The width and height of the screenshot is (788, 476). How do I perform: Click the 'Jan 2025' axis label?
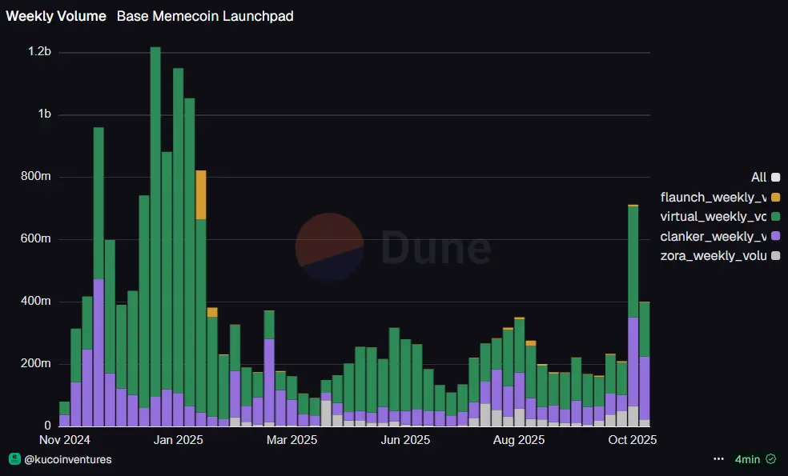coord(178,440)
